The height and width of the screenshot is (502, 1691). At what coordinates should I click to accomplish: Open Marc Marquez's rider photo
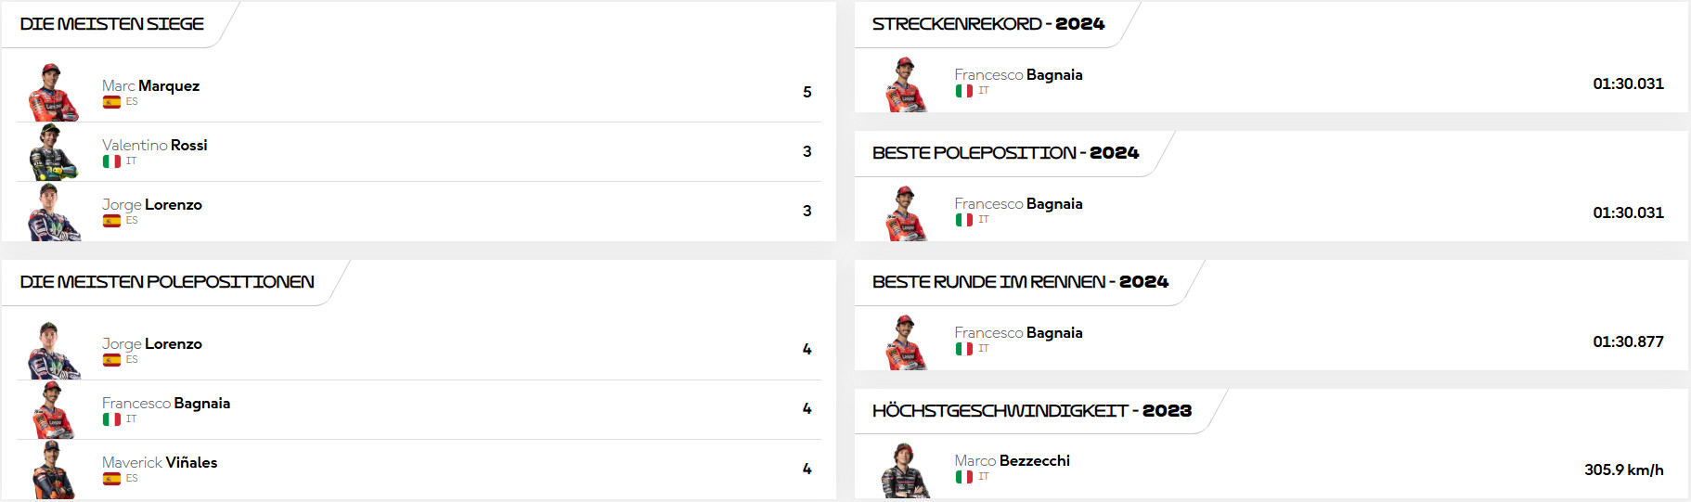click(x=53, y=93)
